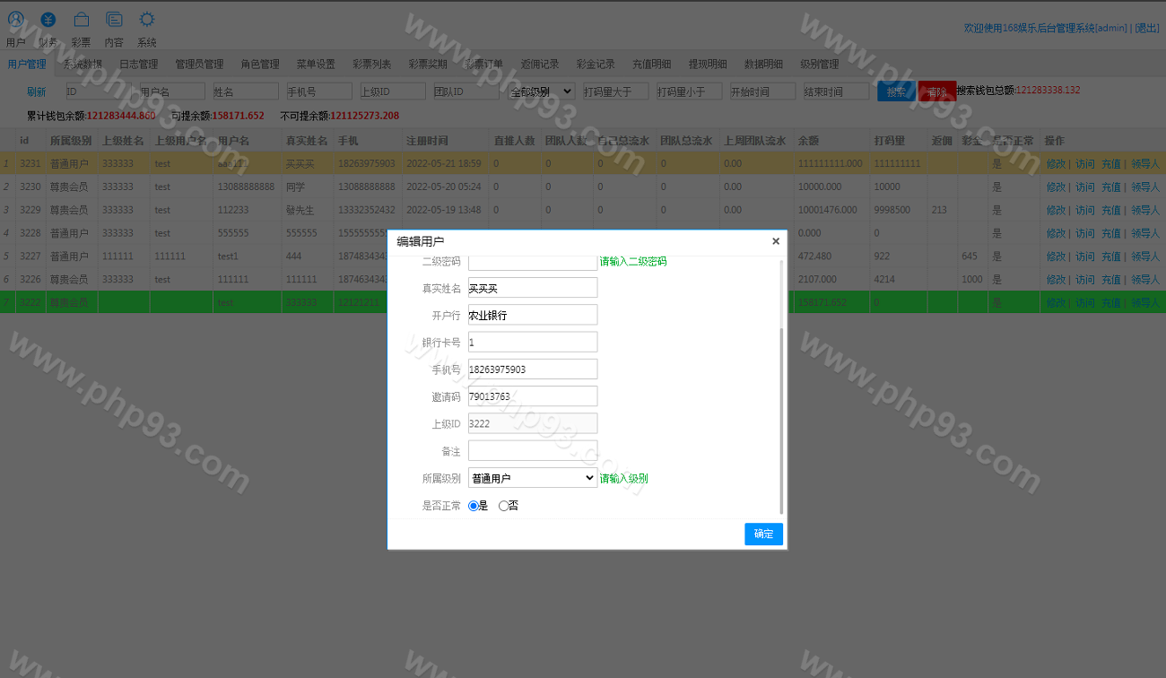Open the 内容 (Content) icon
This screenshot has height=678, width=1166.
114,20
